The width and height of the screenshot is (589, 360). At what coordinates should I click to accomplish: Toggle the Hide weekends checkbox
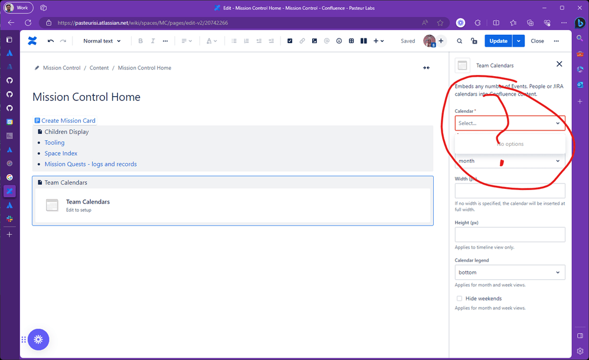[459, 299]
